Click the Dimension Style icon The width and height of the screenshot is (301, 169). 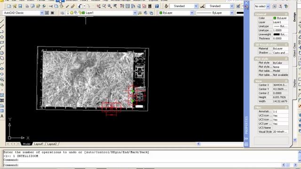202,6
